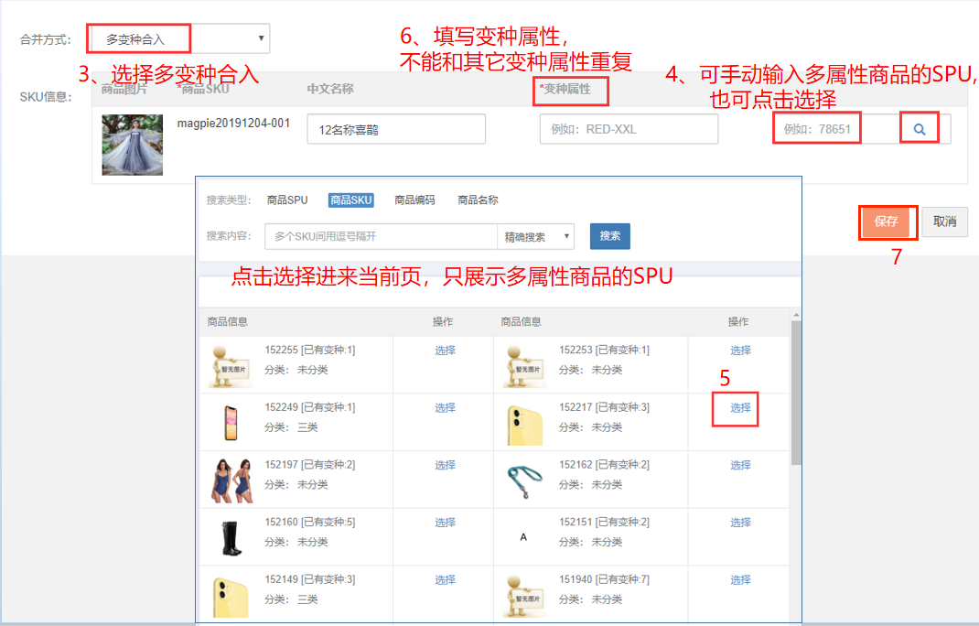
Task: Click the letter A thumbnail of 152151
Action: [x=523, y=537]
